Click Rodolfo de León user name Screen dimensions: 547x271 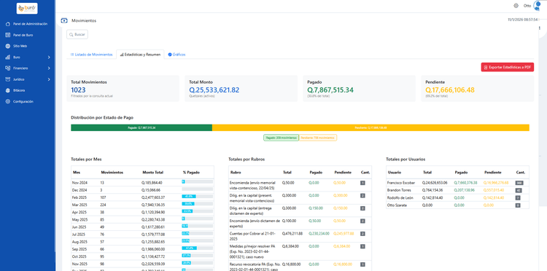point(400,198)
